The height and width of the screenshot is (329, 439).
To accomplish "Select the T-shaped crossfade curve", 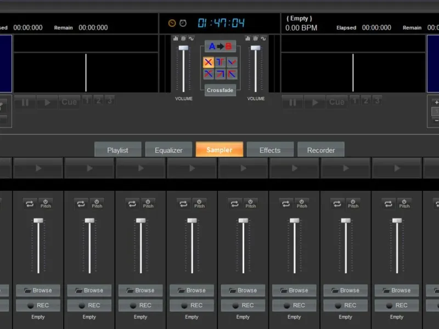I will point(221,62).
